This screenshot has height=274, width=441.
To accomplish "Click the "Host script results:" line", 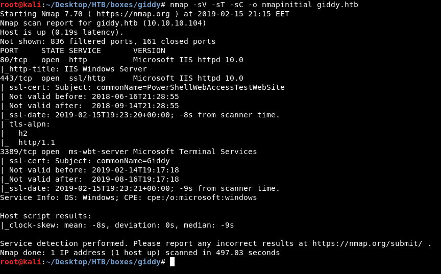I will tap(46, 216).
